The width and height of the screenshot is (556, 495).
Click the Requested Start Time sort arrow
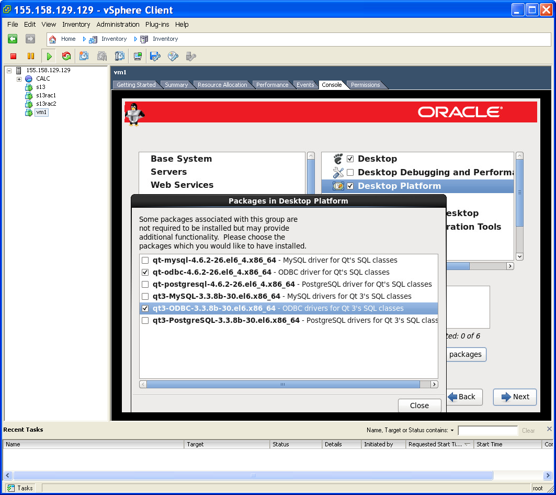[468, 444]
